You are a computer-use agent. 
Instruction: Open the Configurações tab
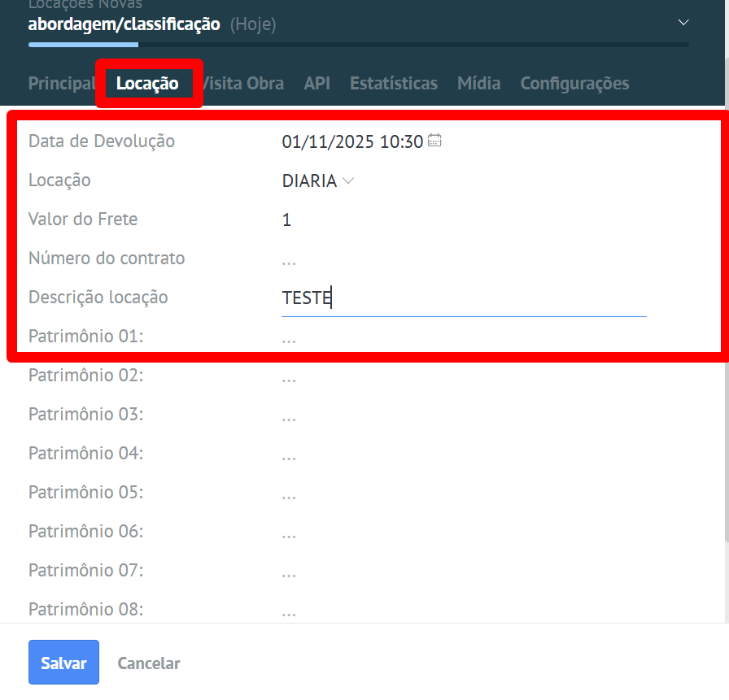click(x=574, y=83)
